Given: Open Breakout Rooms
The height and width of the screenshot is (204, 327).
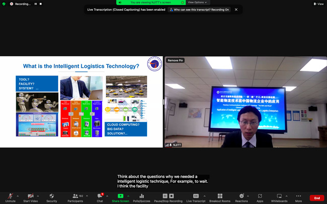Looking at the screenshot, I should 219,197.
